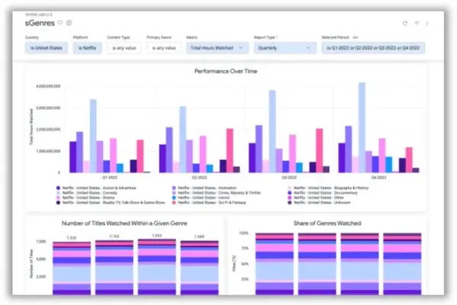Click the tallest Comedy bar in Q4-2022
The width and height of the screenshot is (457, 305).
pos(362,127)
